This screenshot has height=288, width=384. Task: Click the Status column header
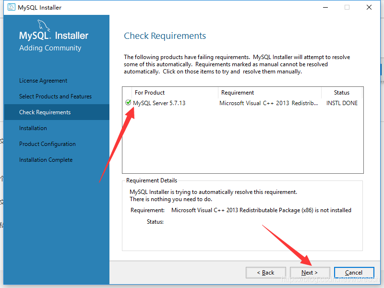pyautogui.click(x=342, y=93)
